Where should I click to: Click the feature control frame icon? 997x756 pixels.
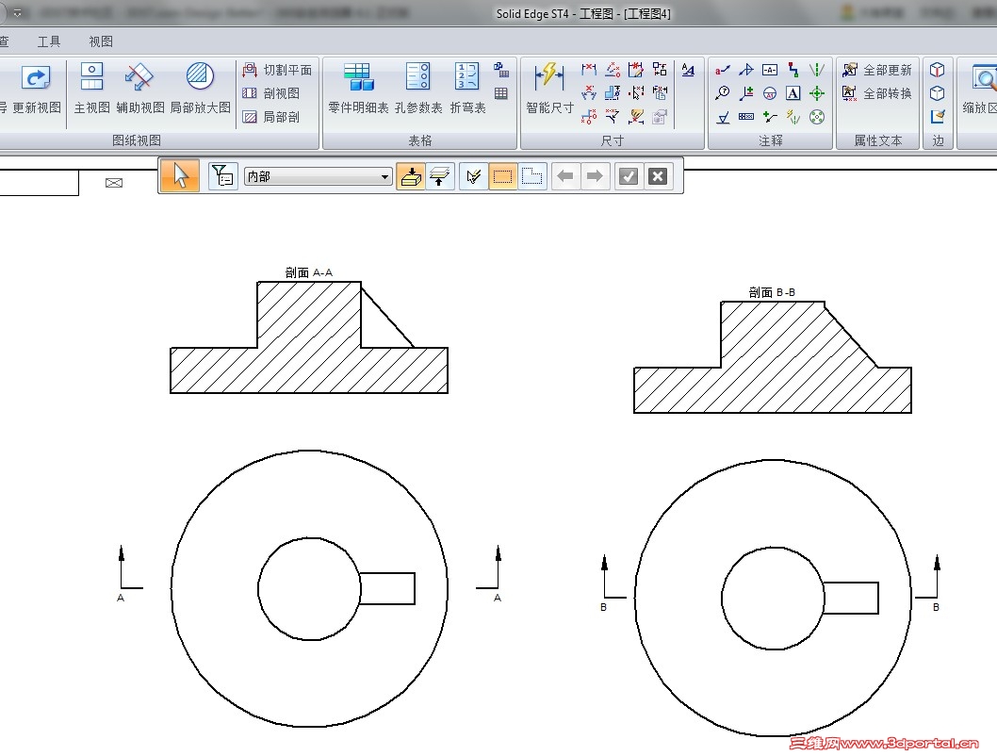[x=745, y=117]
